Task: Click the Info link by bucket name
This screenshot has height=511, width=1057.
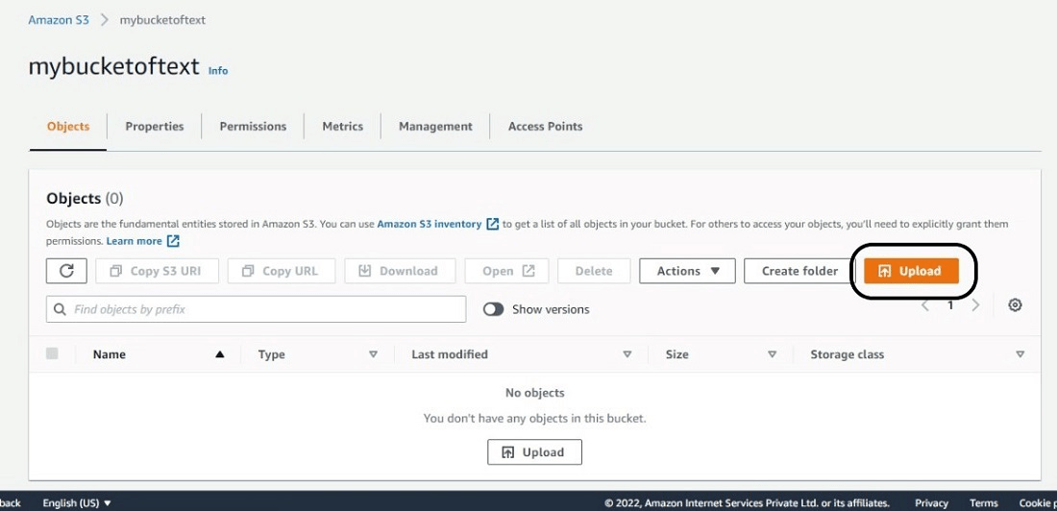Action: (218, 70)
